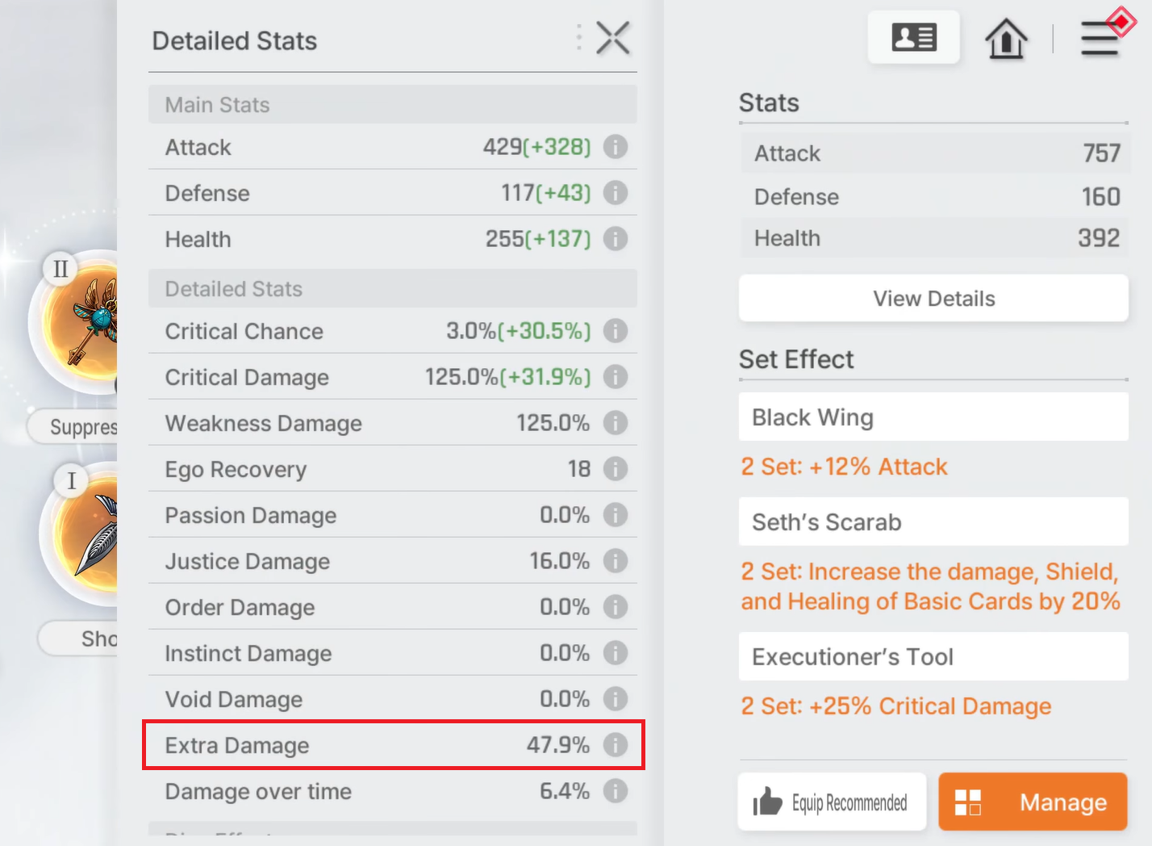Choose the Executioner's Tool set entry
This screenshot has width=1152, height=846.
(933, 656)
